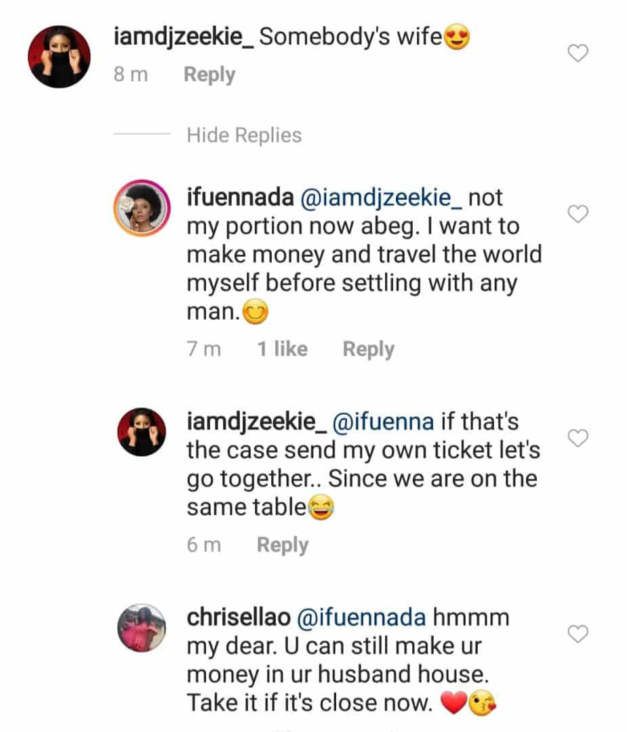Open iamdjzeekie_ avatar in the reply thread

[142, 432]
